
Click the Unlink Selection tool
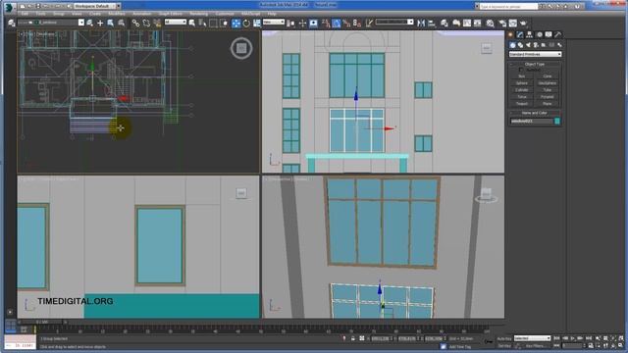[146, 23]
